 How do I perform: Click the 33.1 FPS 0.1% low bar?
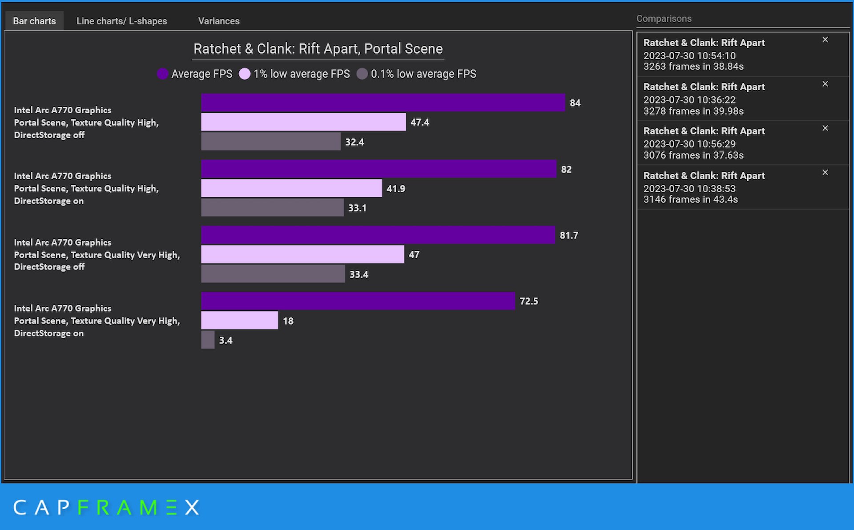(x=272, y=208)
